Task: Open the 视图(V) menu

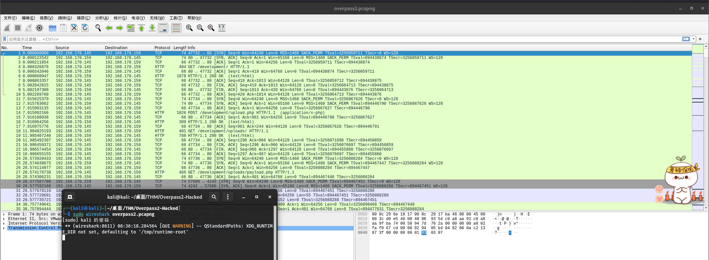Action: click(46, 18)
